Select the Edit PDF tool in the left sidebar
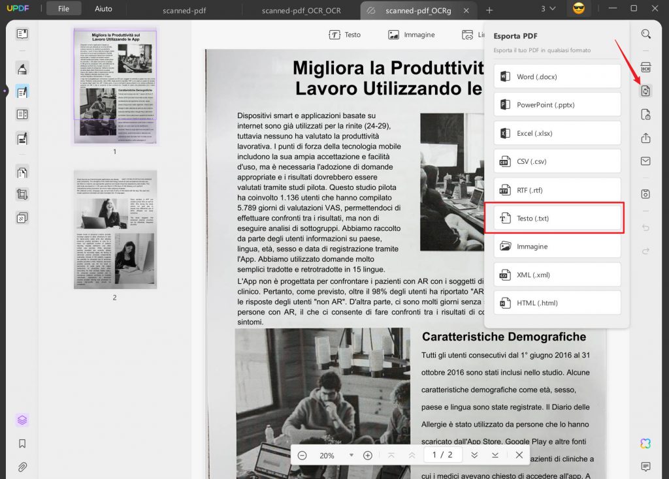This screenshot has width=669, height=479. pos(22,91)
